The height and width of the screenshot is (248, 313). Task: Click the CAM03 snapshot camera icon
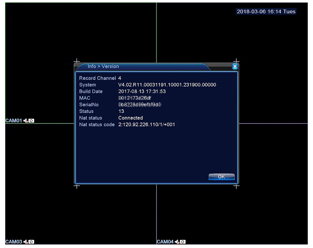click(x=31, y=242)
